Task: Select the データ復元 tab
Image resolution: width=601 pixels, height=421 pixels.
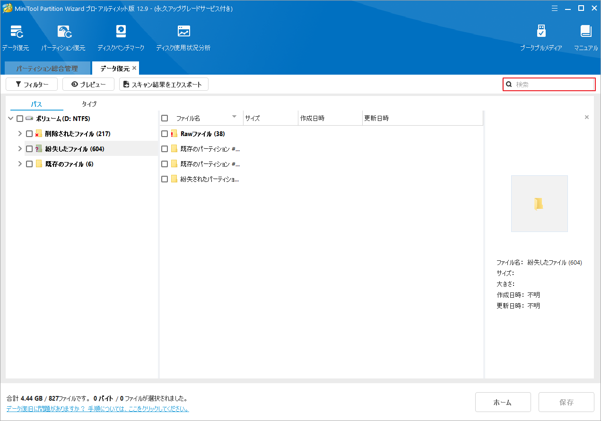Action: tap(114, 69)
